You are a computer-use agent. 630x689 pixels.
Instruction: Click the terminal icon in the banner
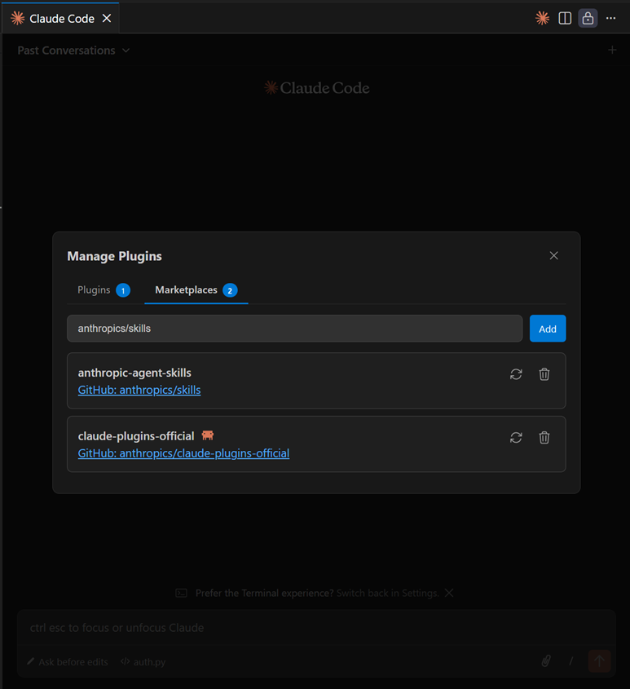tap(182, 594)
